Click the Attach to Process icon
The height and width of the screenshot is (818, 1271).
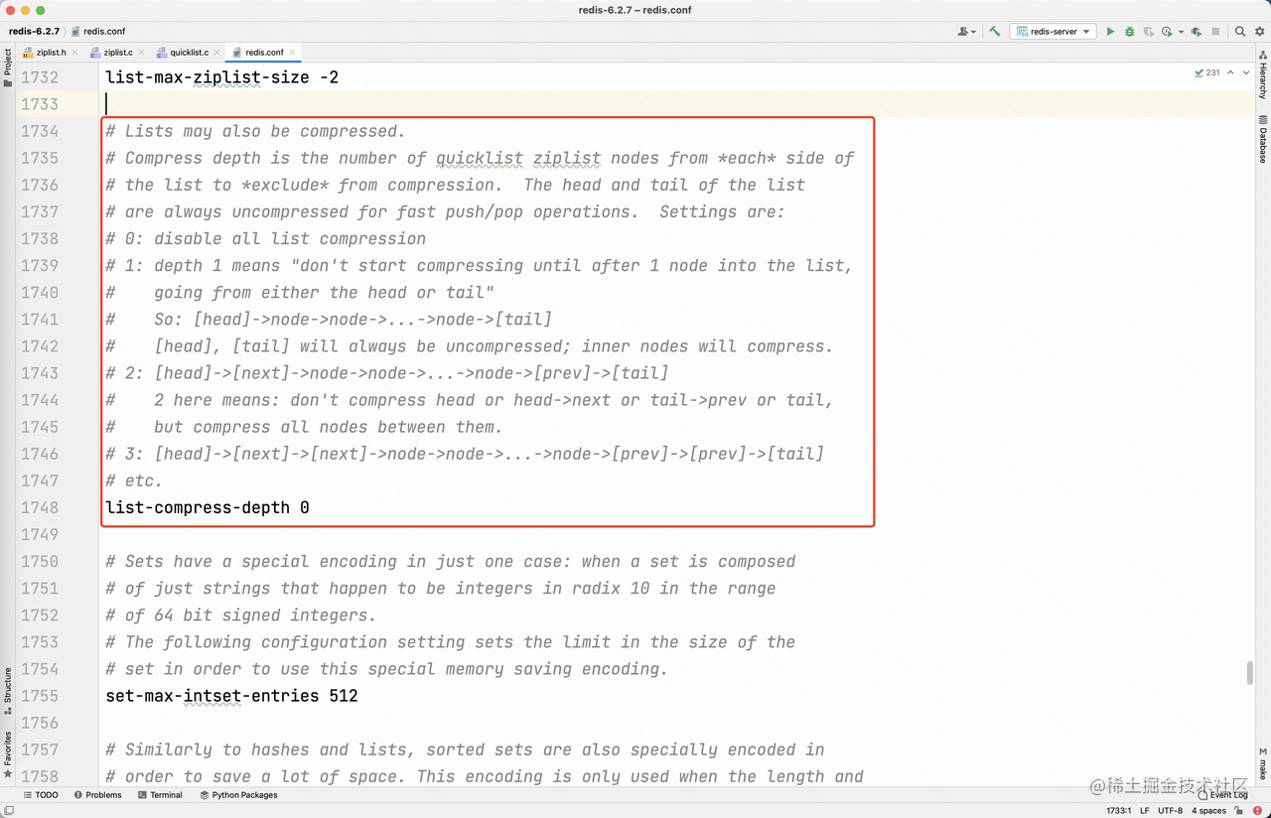point(1197,32)
